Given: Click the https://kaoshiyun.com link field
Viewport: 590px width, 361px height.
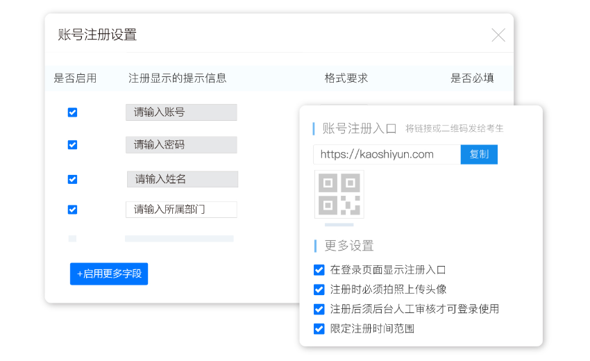Looking at the screenshot, I should pos(387,154).
